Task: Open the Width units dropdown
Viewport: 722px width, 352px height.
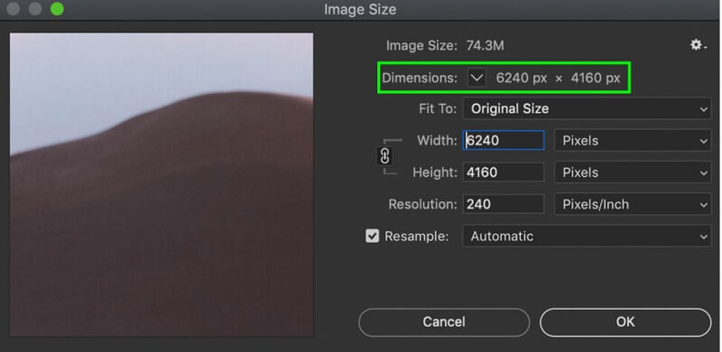Action: pos(633,141)
